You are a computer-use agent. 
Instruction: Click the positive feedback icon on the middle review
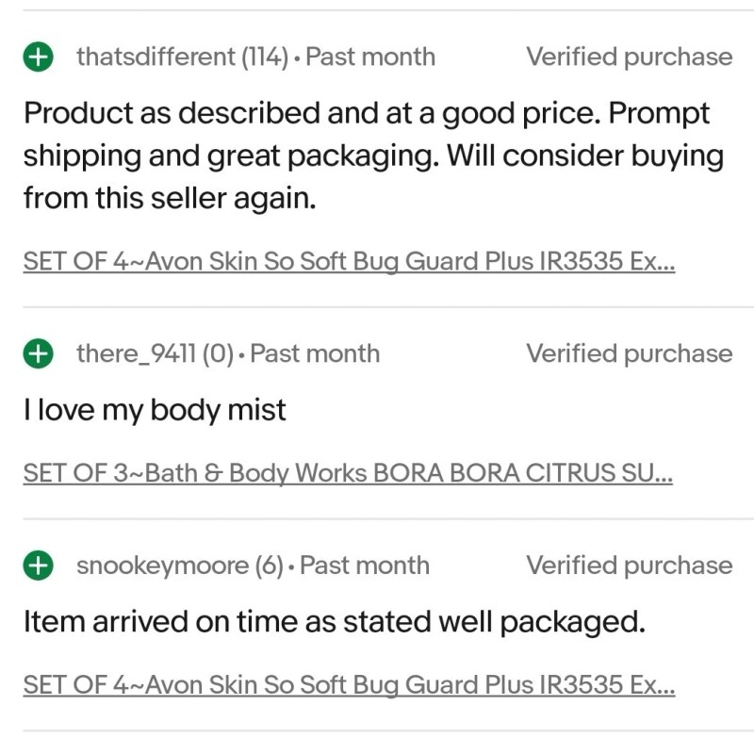(38, 353)
